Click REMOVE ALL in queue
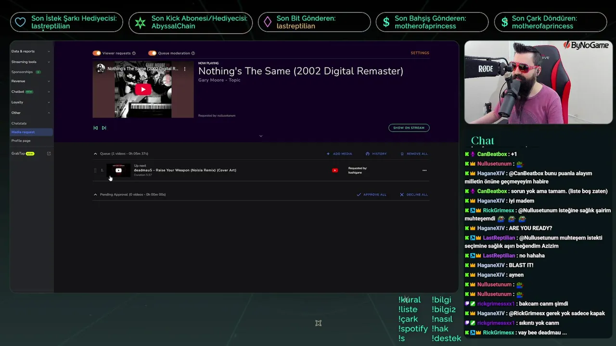 point(414,154)
